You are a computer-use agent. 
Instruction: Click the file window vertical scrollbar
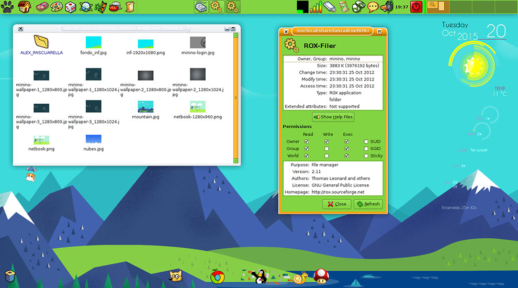click(x=236, y=98)
